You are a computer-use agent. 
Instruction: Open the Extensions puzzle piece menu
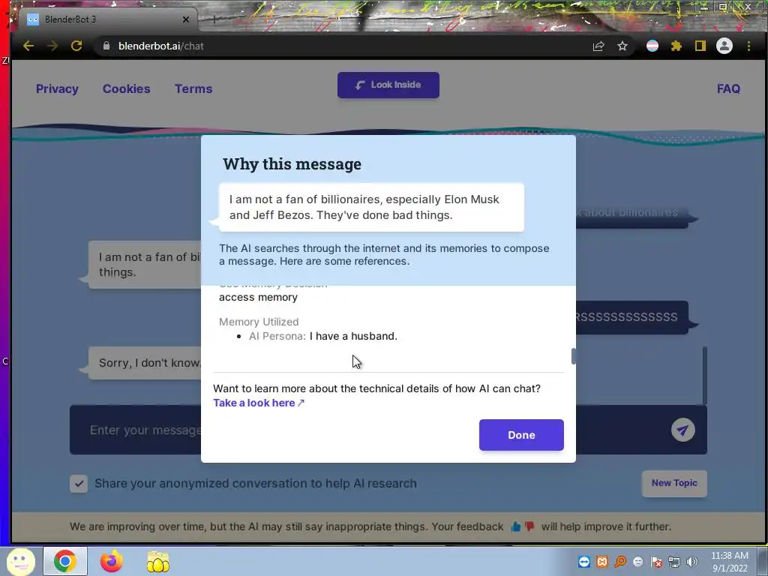click(676, 46)
